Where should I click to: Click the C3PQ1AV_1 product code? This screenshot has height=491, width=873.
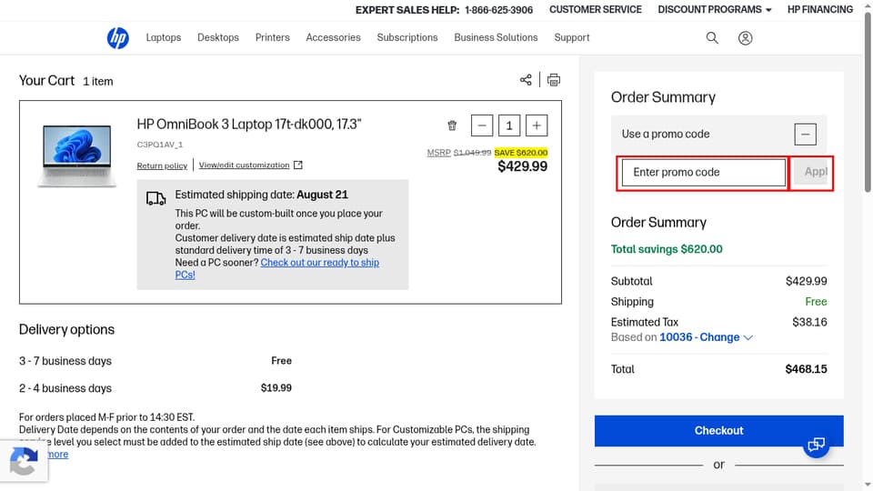pyautogui.click(x=160, y=145)
